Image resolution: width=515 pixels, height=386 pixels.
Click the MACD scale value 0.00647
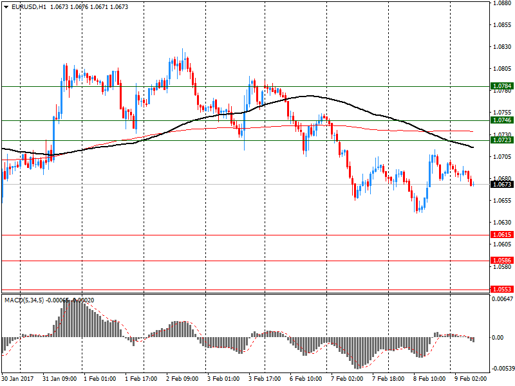(x=503, y=299)
